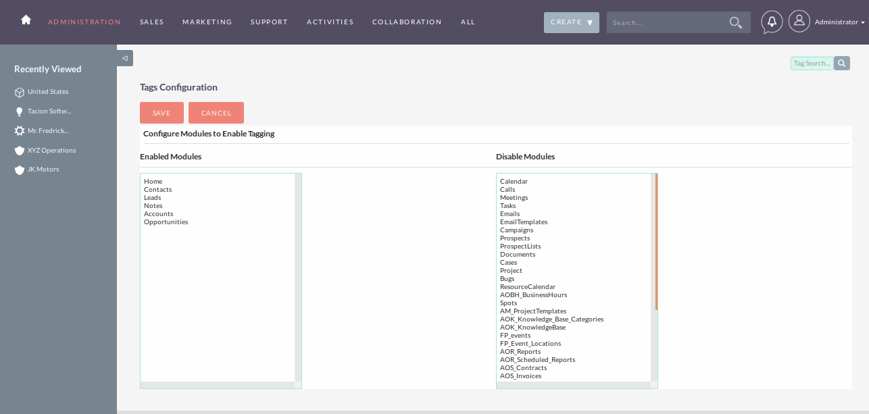
Task: Open United States recently viewed item
Action: (x=47, y=92)
